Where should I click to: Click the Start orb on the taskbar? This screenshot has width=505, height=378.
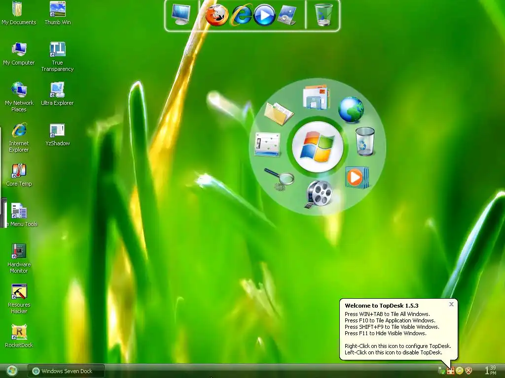[x=12, y=371]
